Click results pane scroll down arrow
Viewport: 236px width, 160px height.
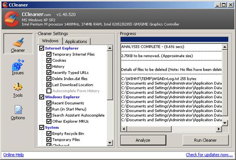[225, 123]
